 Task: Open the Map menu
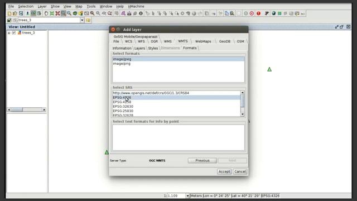point(79,6)
